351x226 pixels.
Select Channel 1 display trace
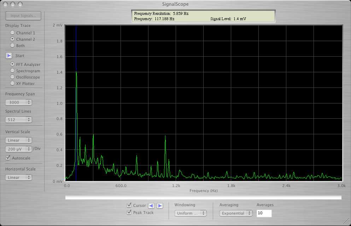pos(13,33)
